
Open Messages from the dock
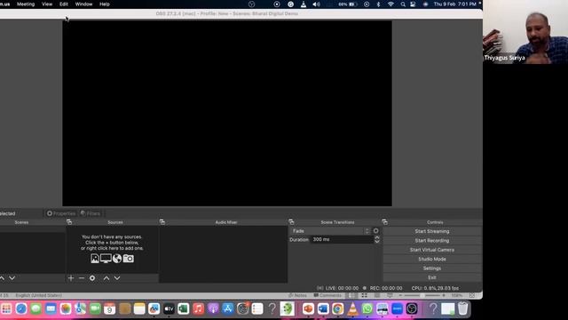click(35, 308)
